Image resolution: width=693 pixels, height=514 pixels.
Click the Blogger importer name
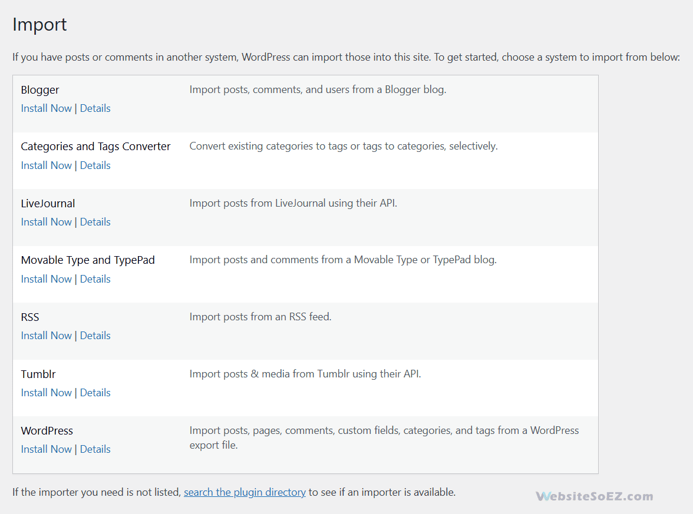point(40,89)
